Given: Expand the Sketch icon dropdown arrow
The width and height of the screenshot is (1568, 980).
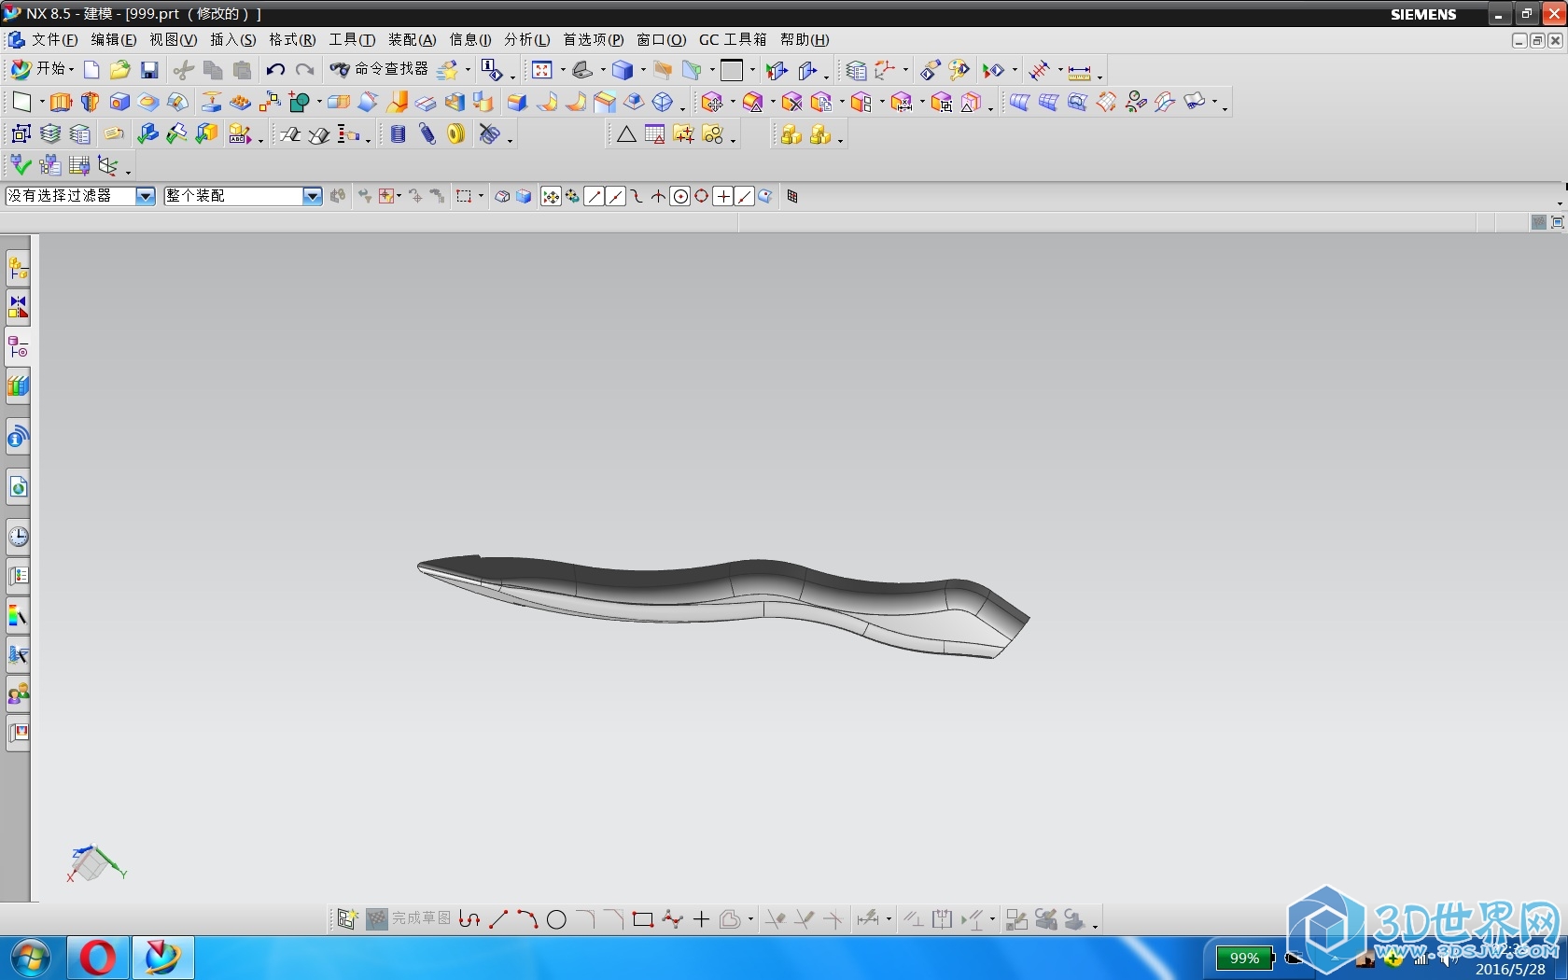Looking at the screenshot, I should 42,103.
